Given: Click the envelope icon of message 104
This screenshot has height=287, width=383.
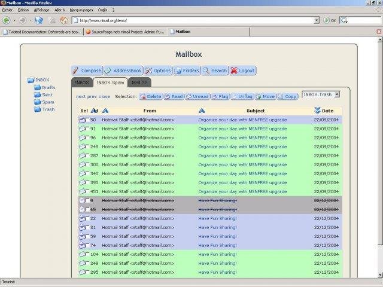Looking at the screenshot, I should pyautogui.click(x=83, y=254).
